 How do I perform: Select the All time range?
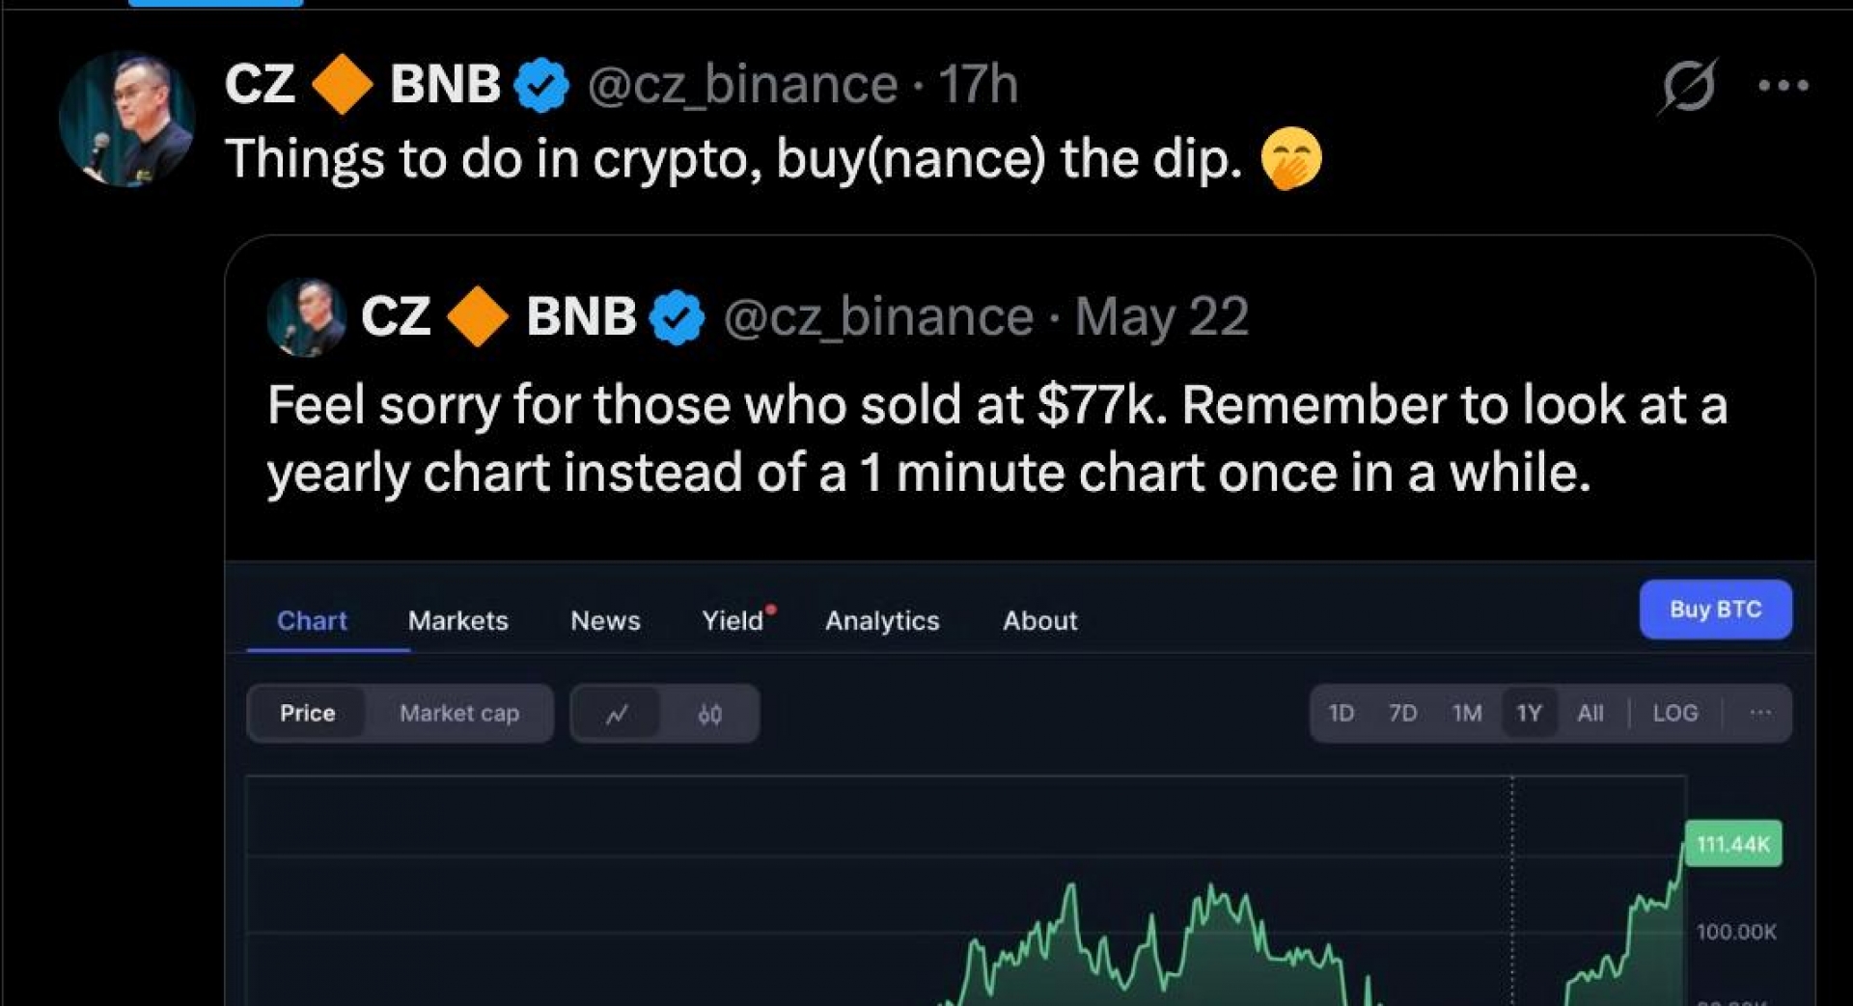1590,714
